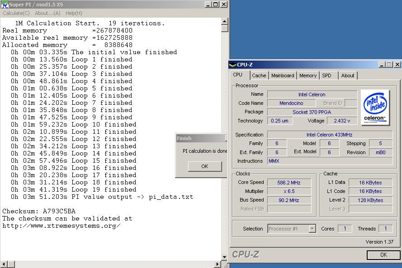This screenshot has width=402, height=268.
Task: Click the Loop 10 finished line
Action: coord(74,125)
